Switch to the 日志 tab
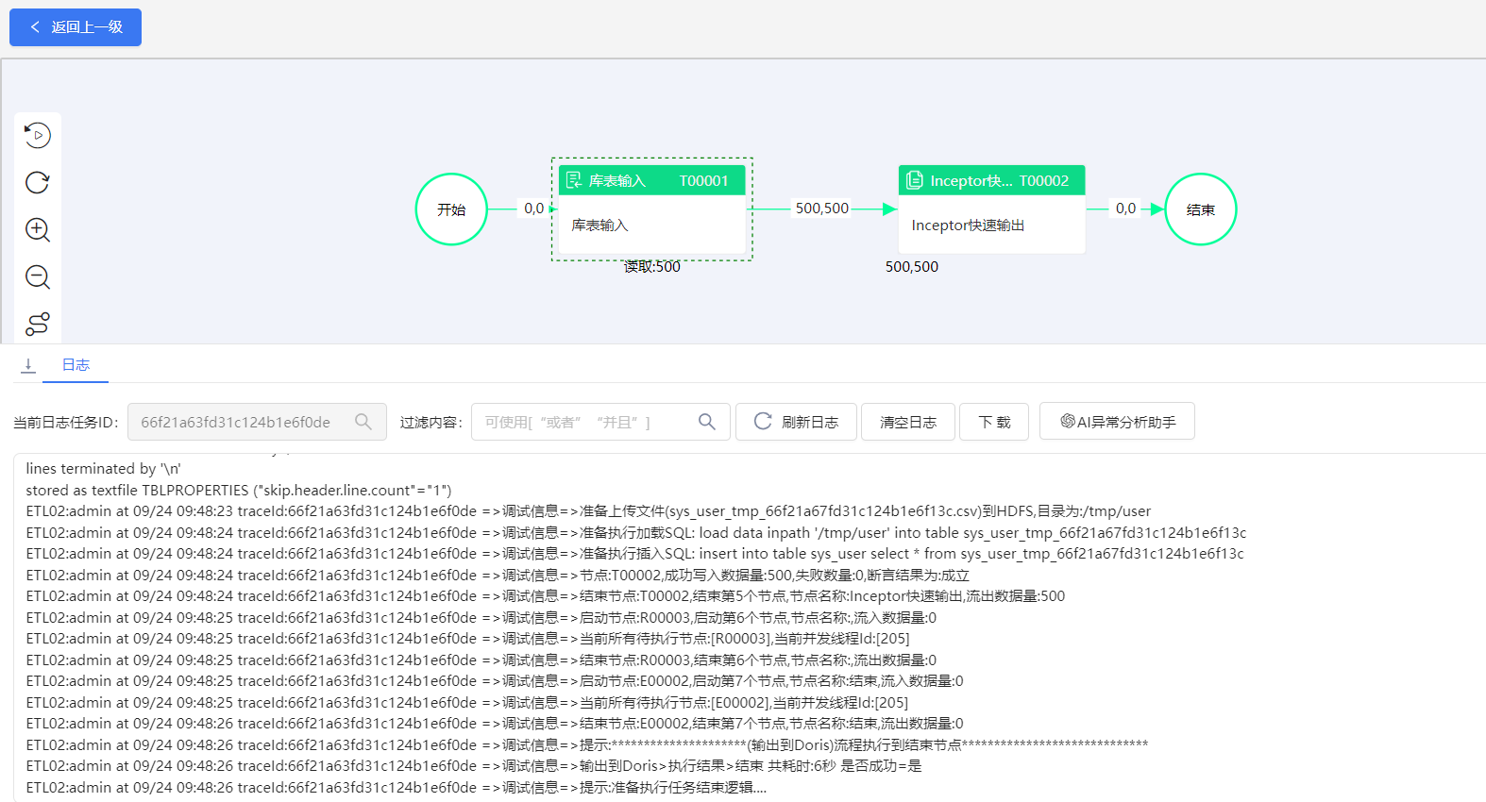The width and height of the screenshot is (1486, 802). (x=76, y=365)
